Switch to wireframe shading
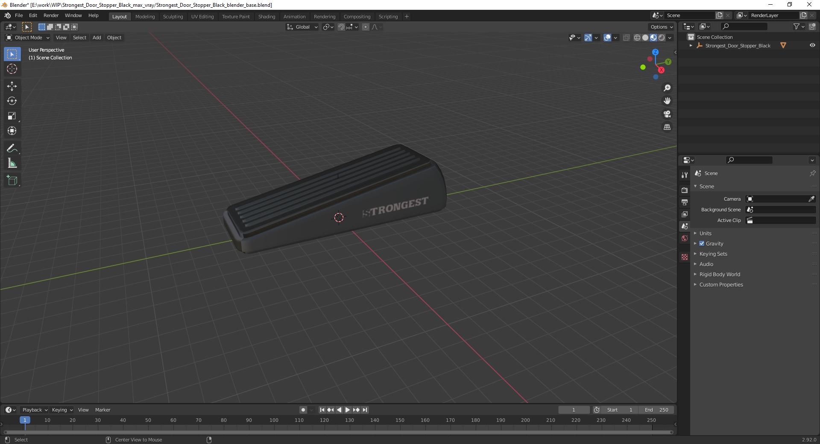820x444 pixels. point(637,38)
